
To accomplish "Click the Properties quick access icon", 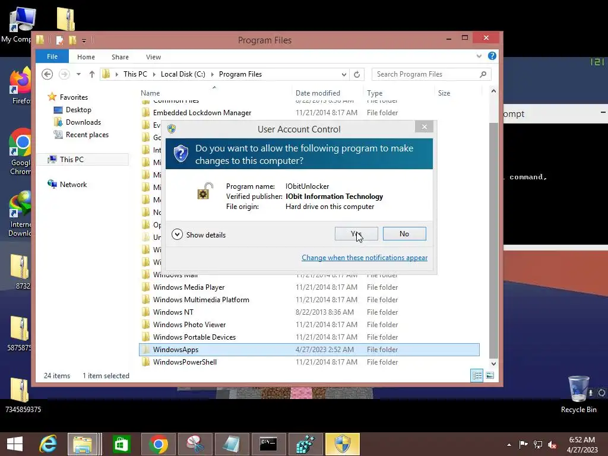I will [x=59, y=40].
